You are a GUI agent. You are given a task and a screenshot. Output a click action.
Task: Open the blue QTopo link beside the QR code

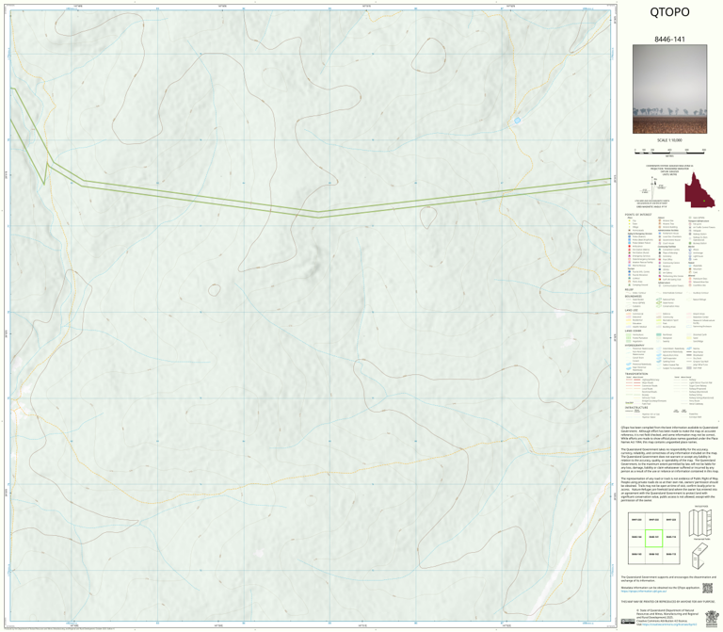[x=643, y=591]
